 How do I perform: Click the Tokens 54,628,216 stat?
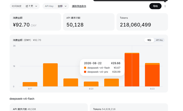click(104, 109)
